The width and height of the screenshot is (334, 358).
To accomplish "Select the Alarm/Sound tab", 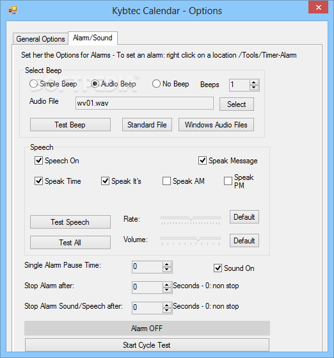I will pos(93,38).
